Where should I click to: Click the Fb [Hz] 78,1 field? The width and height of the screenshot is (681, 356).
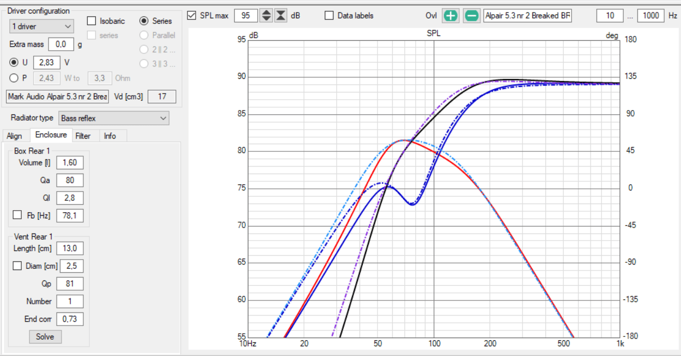point(70,216)
